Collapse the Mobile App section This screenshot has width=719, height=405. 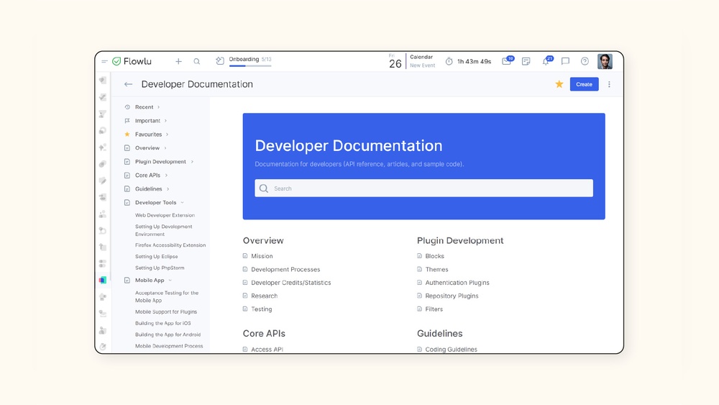tap(170, 281)
